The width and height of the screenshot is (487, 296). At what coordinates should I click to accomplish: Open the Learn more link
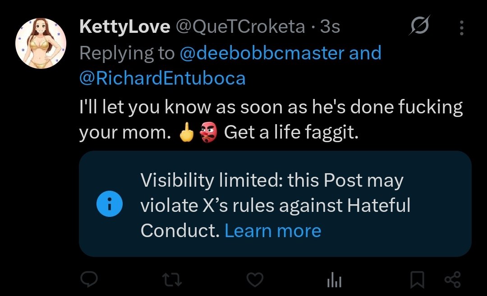pos(273,231)
